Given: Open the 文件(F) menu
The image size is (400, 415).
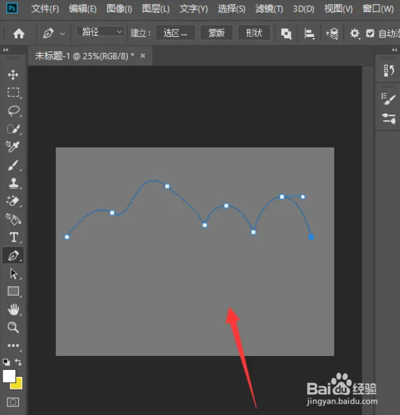Looking at the screenshot, I should (45, 9).
